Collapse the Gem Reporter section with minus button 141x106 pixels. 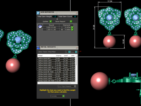(x=57, y=19)
